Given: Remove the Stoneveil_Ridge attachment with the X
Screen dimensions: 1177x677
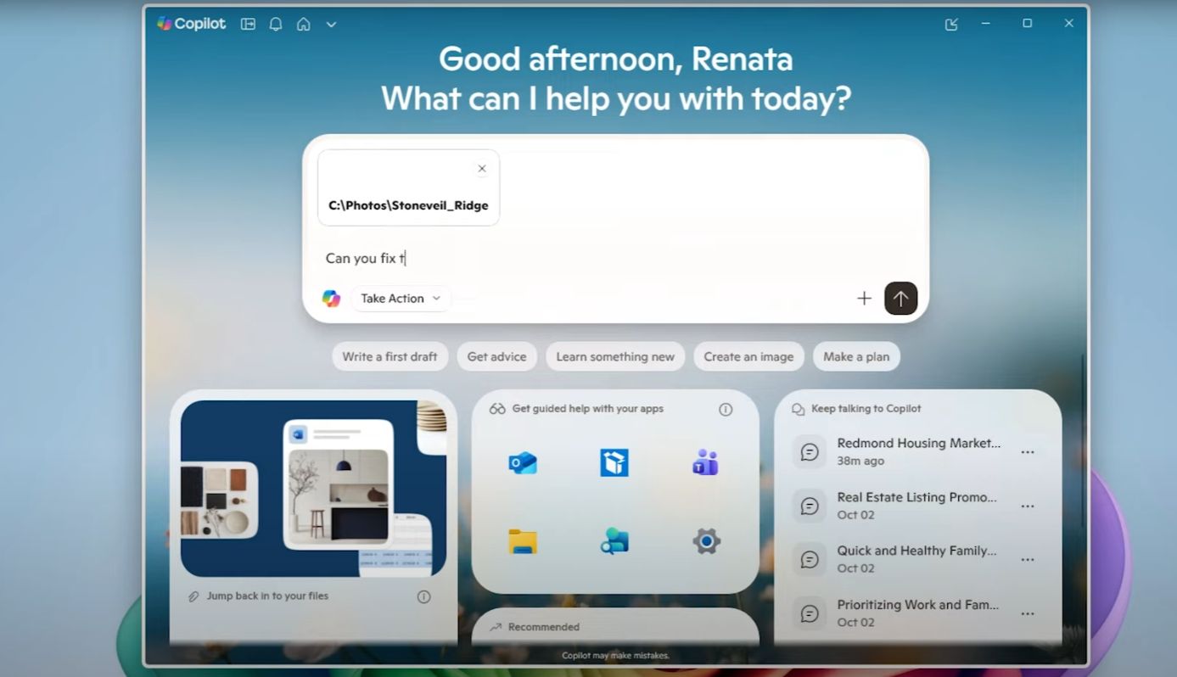Looking at the screenshot, I should [x=482, y=169].
